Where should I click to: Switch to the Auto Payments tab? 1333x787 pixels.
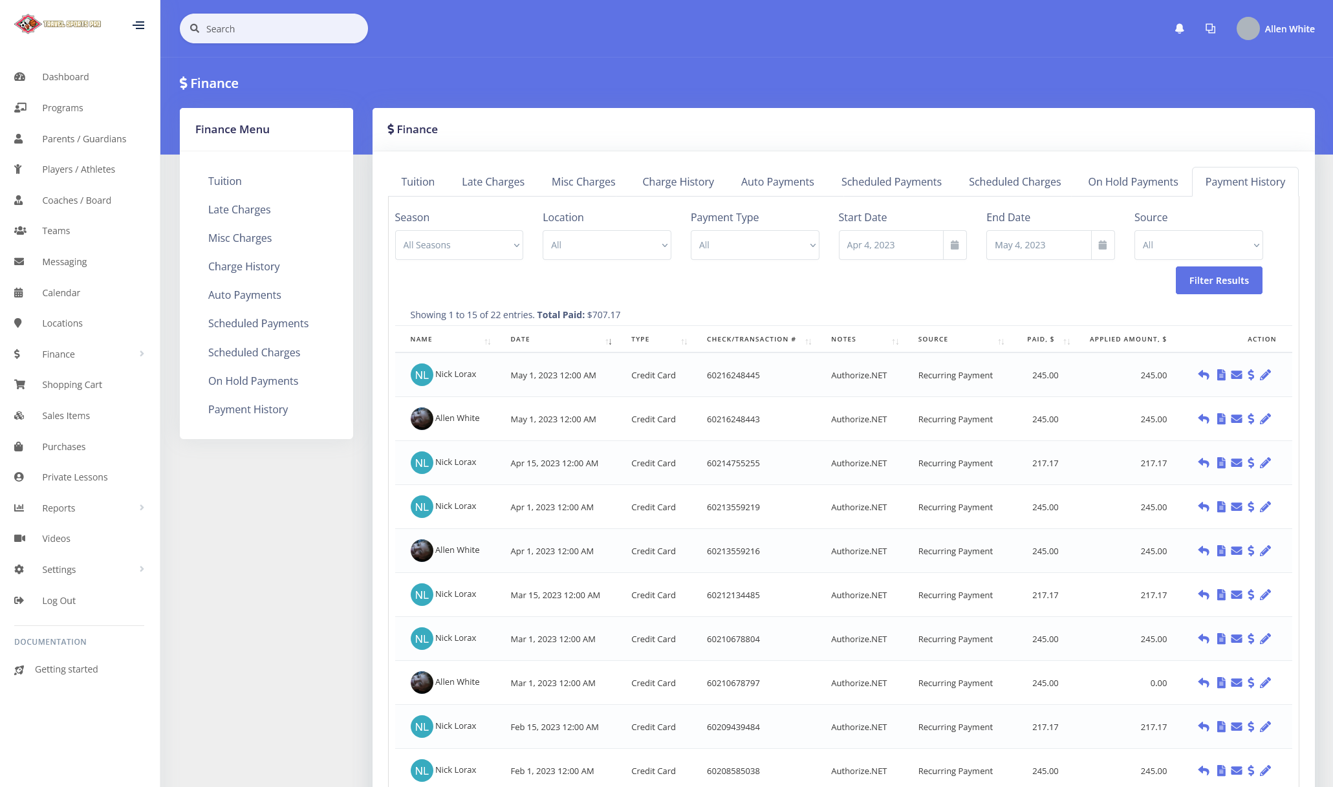click(x=777, y=182)
